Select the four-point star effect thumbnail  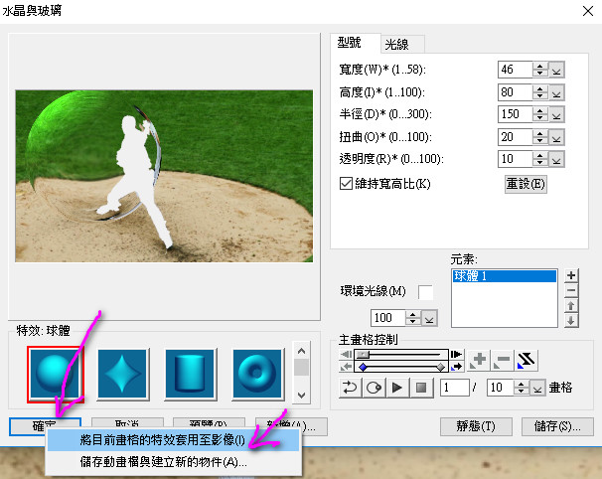[x=122, y=374]
